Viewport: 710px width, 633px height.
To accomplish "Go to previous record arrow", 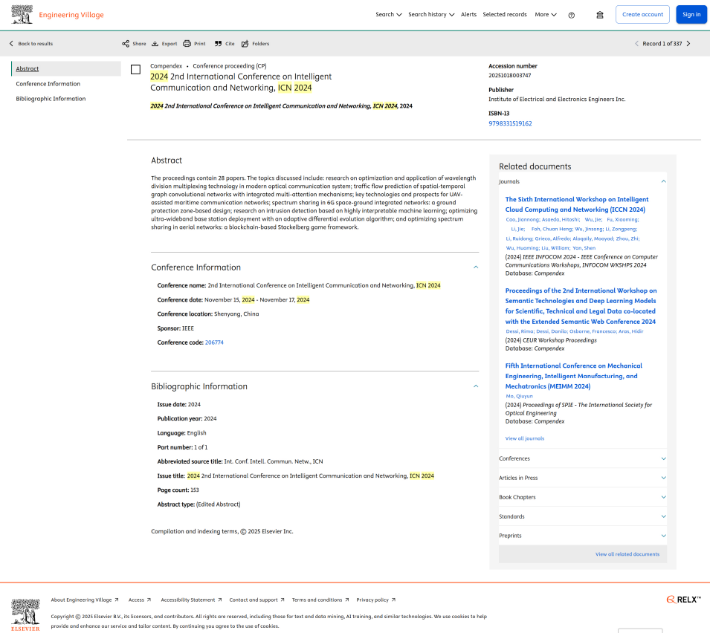I will 636,43.
